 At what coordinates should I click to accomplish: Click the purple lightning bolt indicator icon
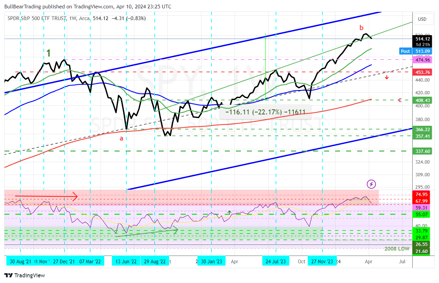click(x=372, y=184)
